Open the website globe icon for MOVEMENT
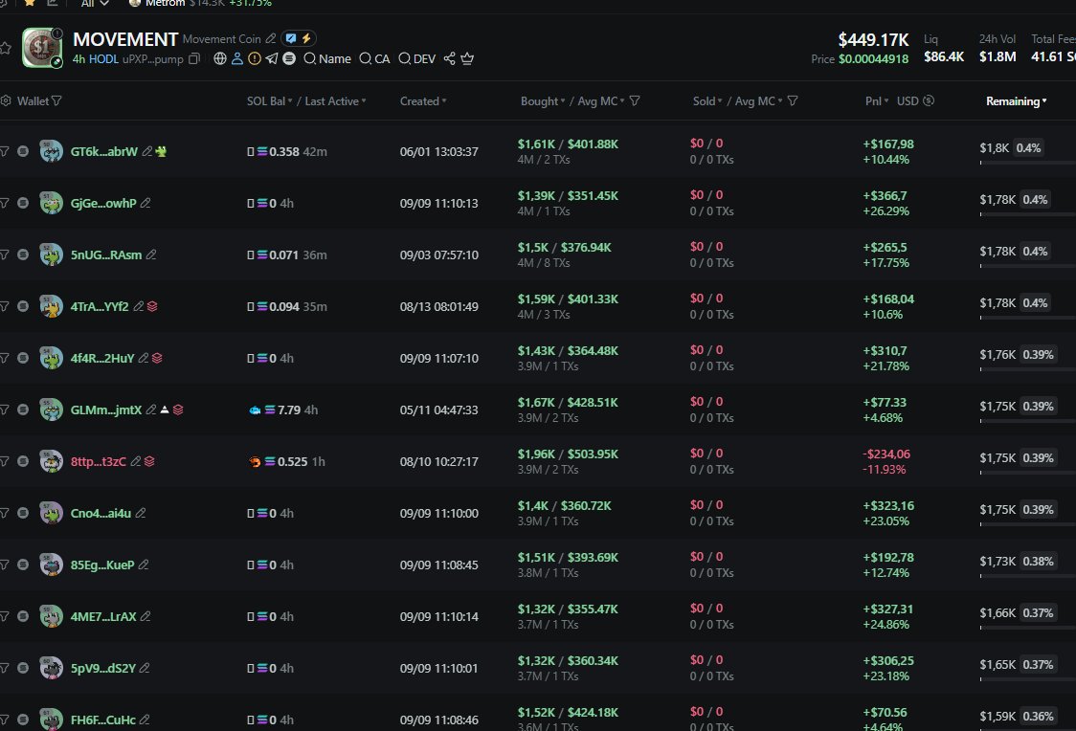The image size is (1076, 731). tap(219, 58)
